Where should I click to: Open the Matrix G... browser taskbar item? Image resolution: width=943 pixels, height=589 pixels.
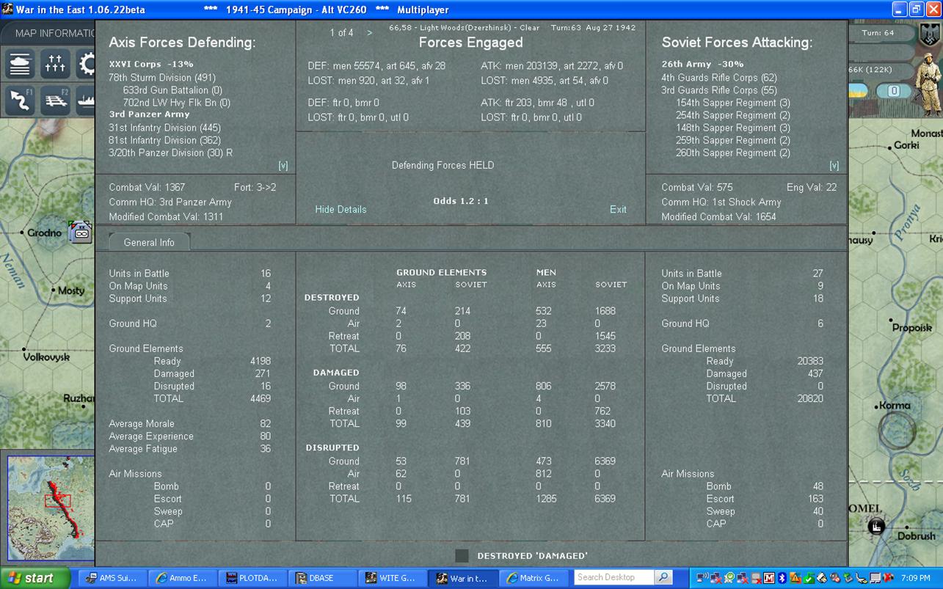(x=534, y=578)
